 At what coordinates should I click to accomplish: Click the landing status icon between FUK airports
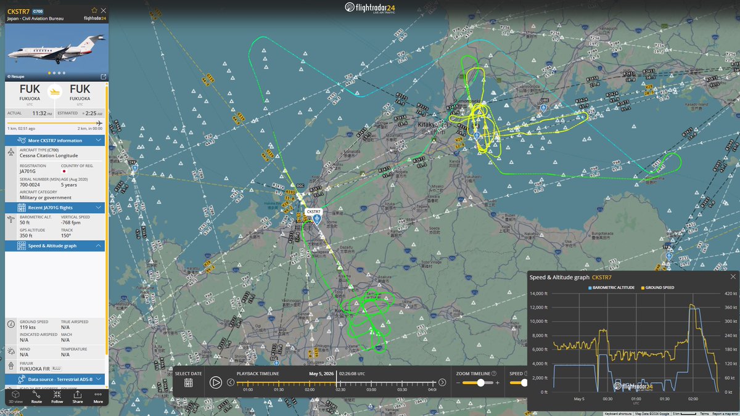(55, 91)
